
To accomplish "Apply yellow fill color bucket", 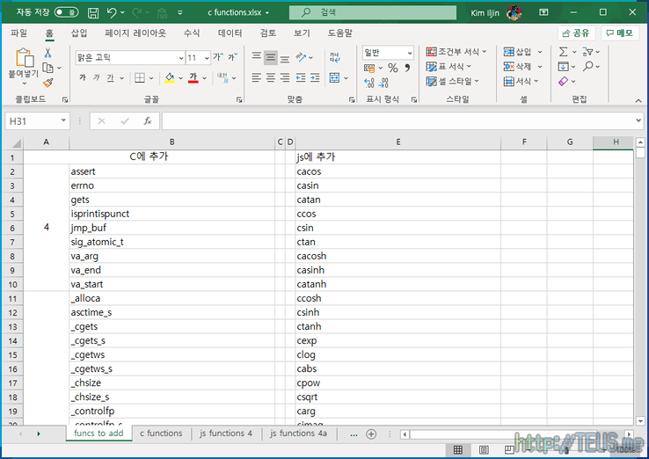I will pos(170,77).
